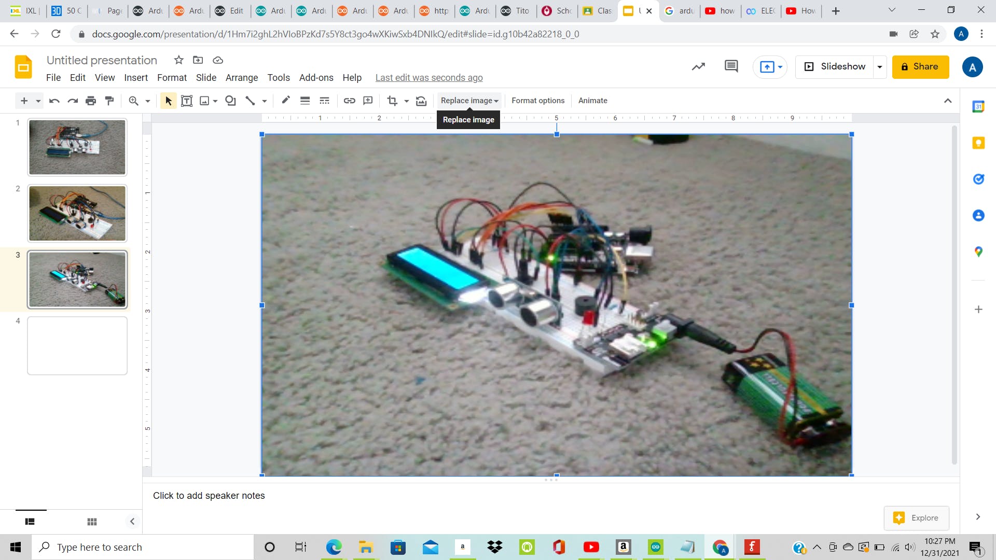This screenshot has width=996, height=560.
Task: Collapse the filmstrip panel arrow
Action: point(132,522)
